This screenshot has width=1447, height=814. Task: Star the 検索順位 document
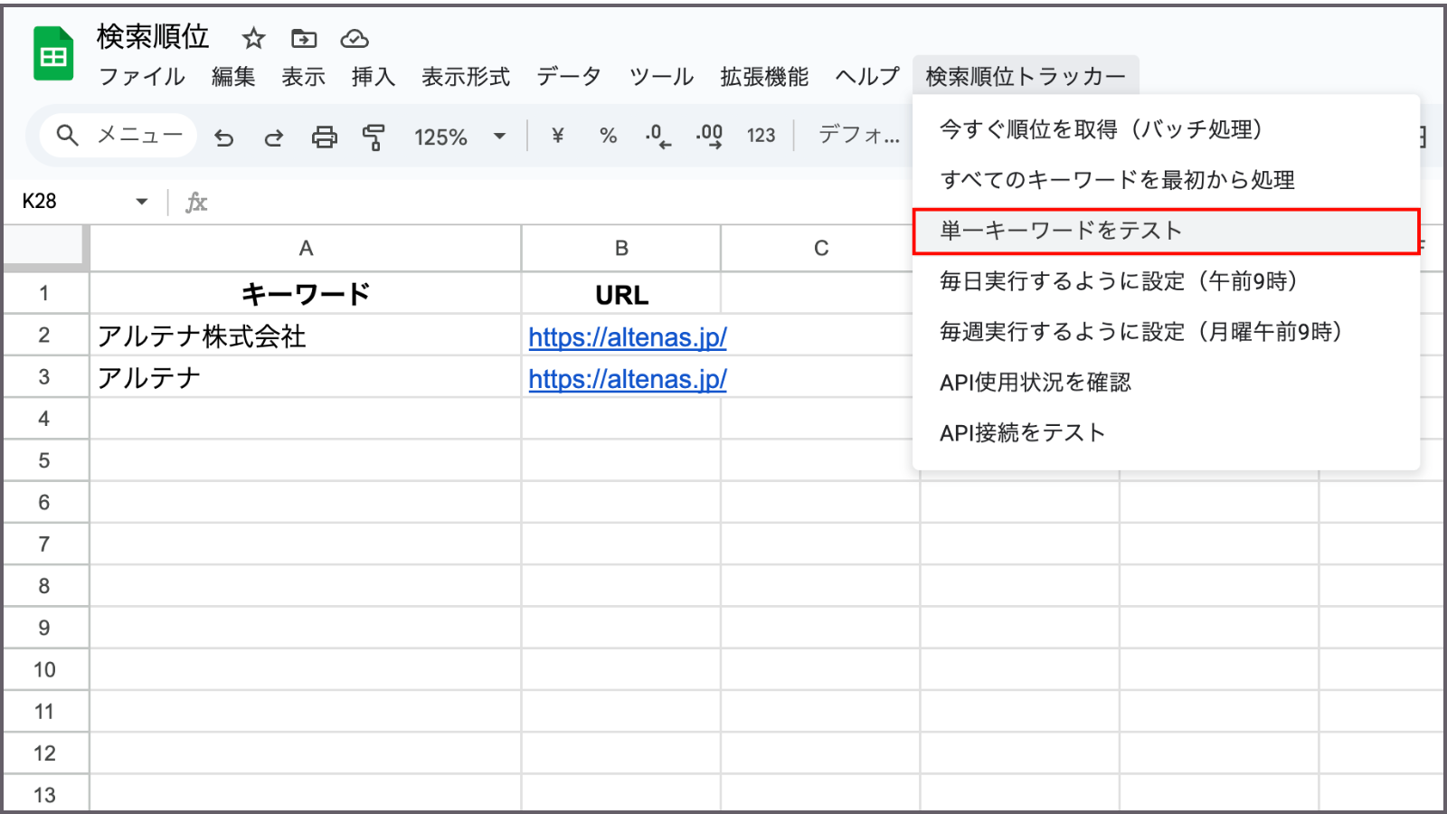253,38
